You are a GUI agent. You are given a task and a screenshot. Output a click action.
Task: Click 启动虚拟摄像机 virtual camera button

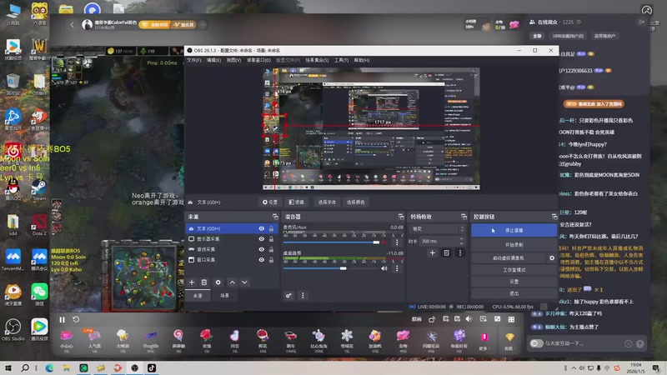[509, 258]
